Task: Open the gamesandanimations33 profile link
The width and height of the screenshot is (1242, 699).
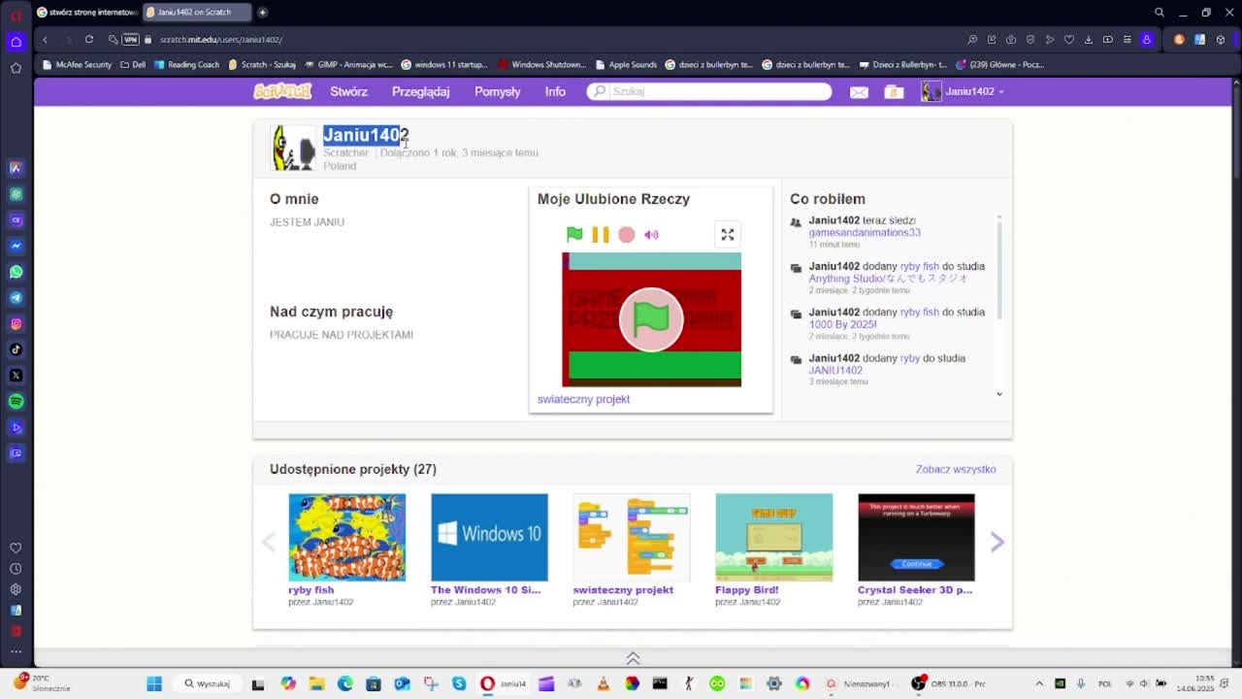Action: click(x=864, y=233)
